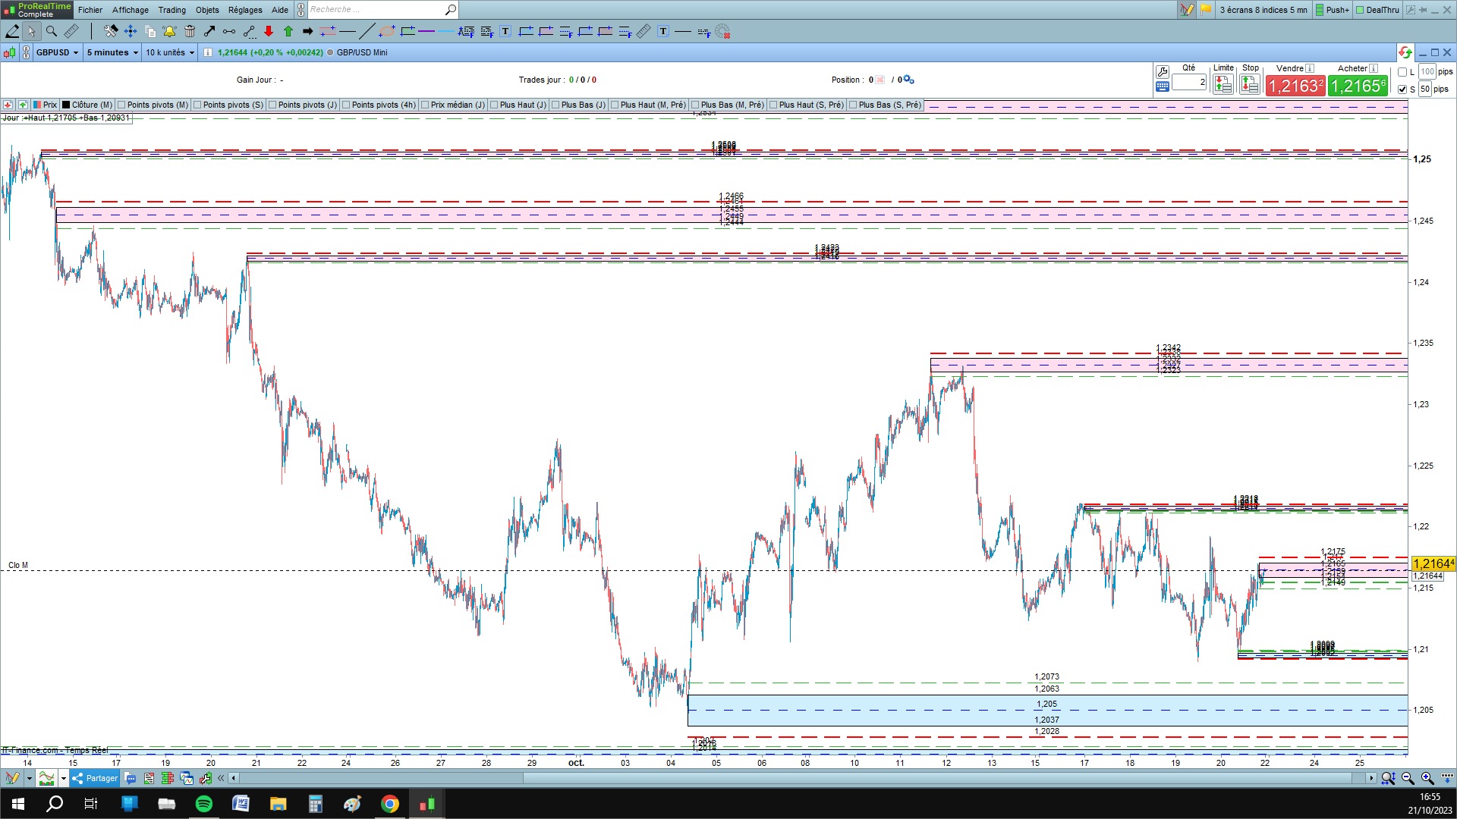Click the magnifier zoom tool

[x=52, y=31]
